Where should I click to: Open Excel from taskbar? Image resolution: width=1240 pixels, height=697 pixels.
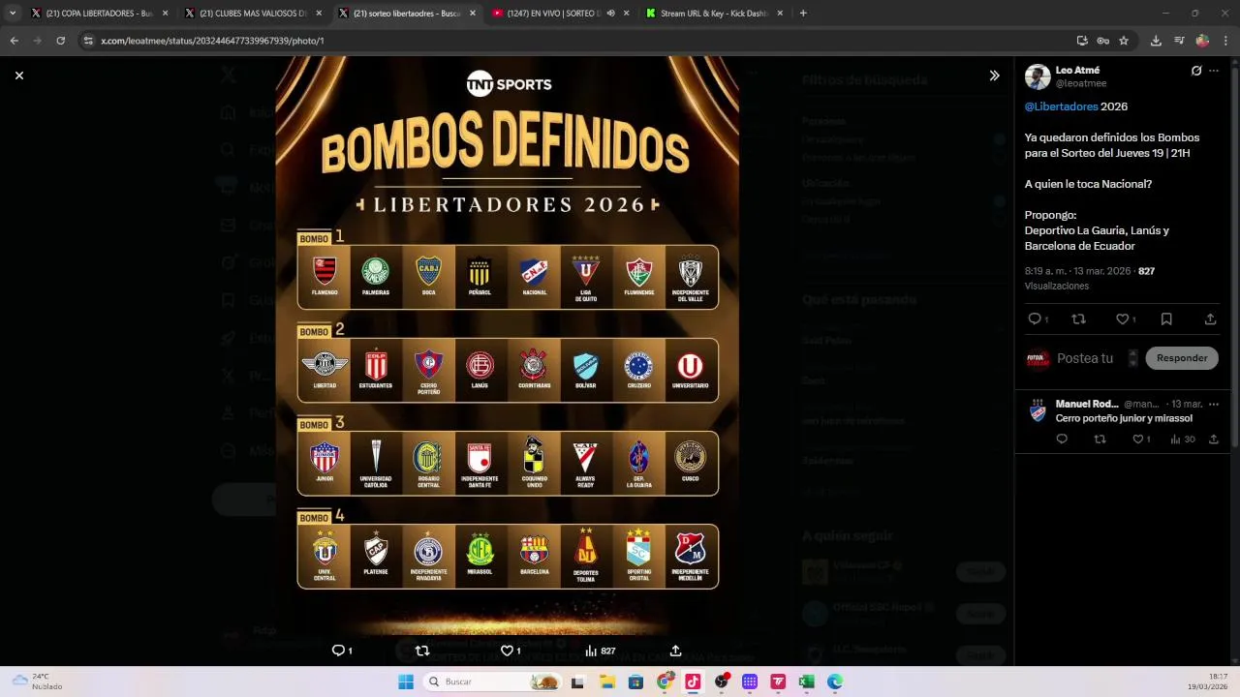click(806, 682)
